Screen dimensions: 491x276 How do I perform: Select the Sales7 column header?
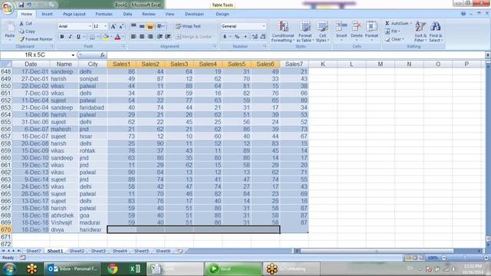tap(294, 64)
